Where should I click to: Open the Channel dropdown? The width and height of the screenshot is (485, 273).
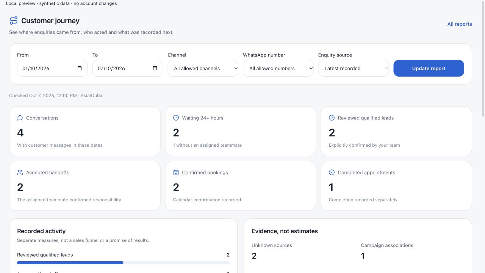point(203,68)
